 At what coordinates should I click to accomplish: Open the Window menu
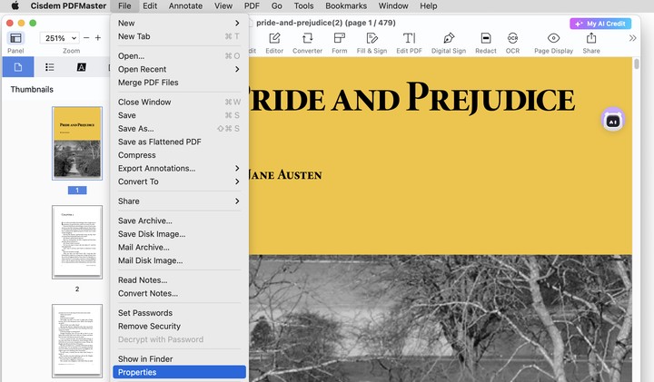[393, 5]
